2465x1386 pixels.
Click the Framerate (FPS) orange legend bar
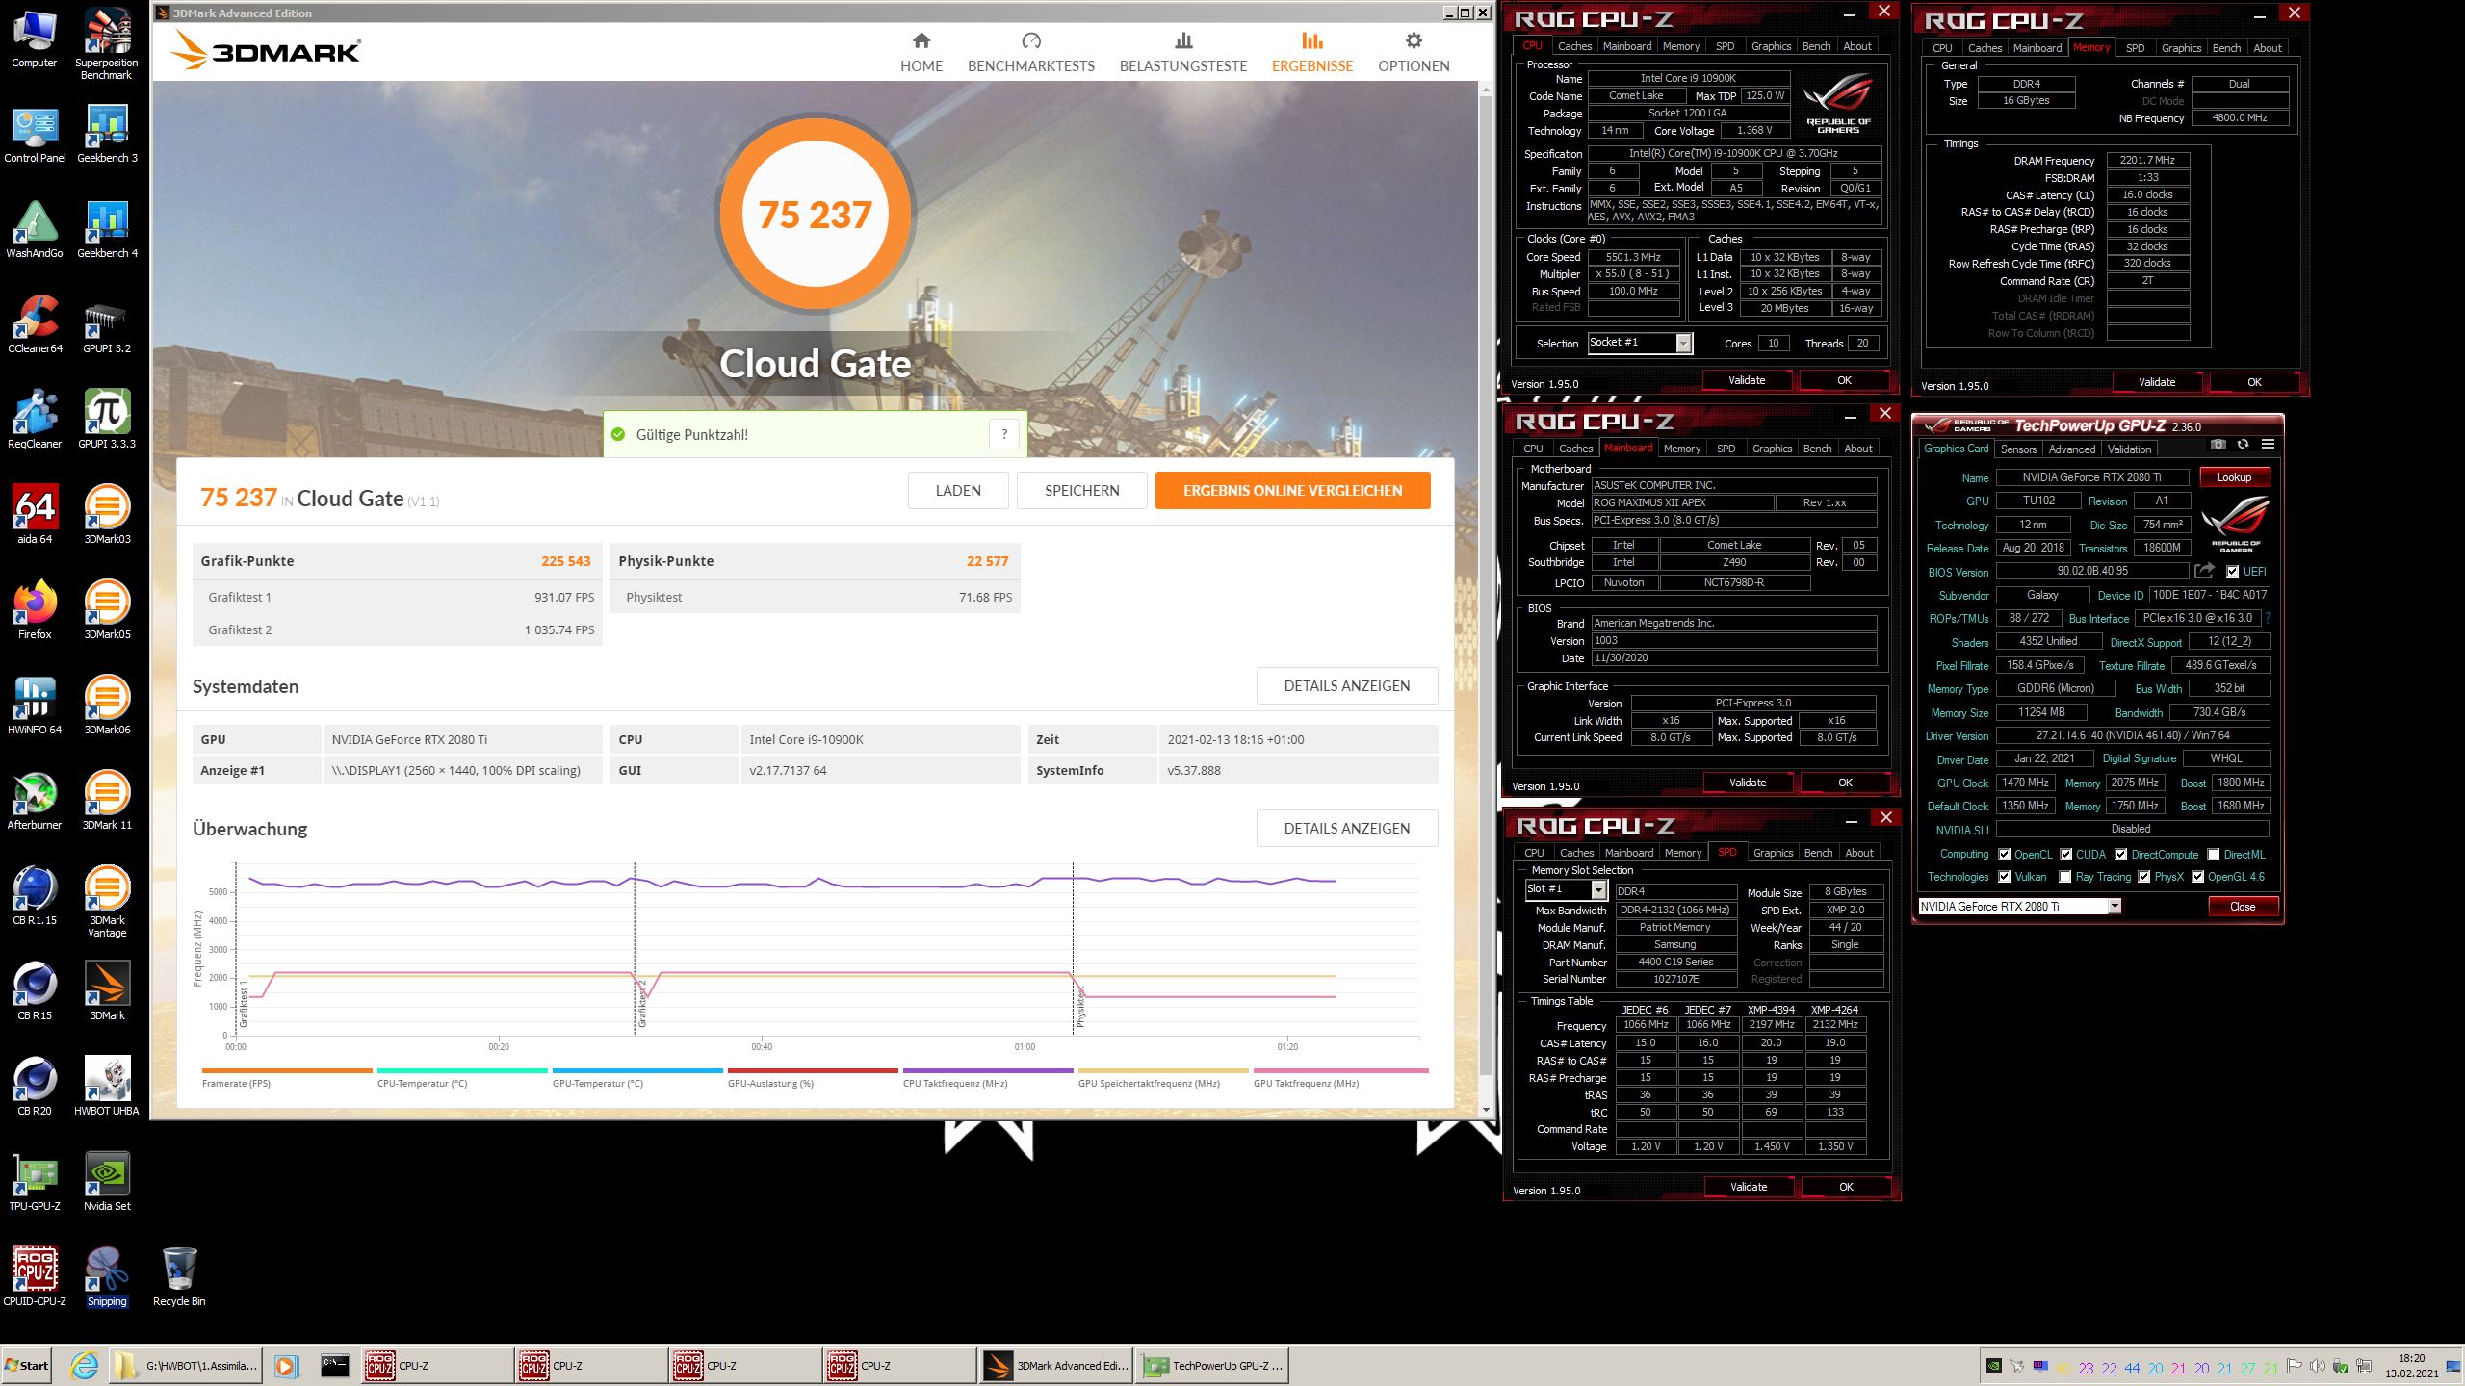coord(287,1070)
